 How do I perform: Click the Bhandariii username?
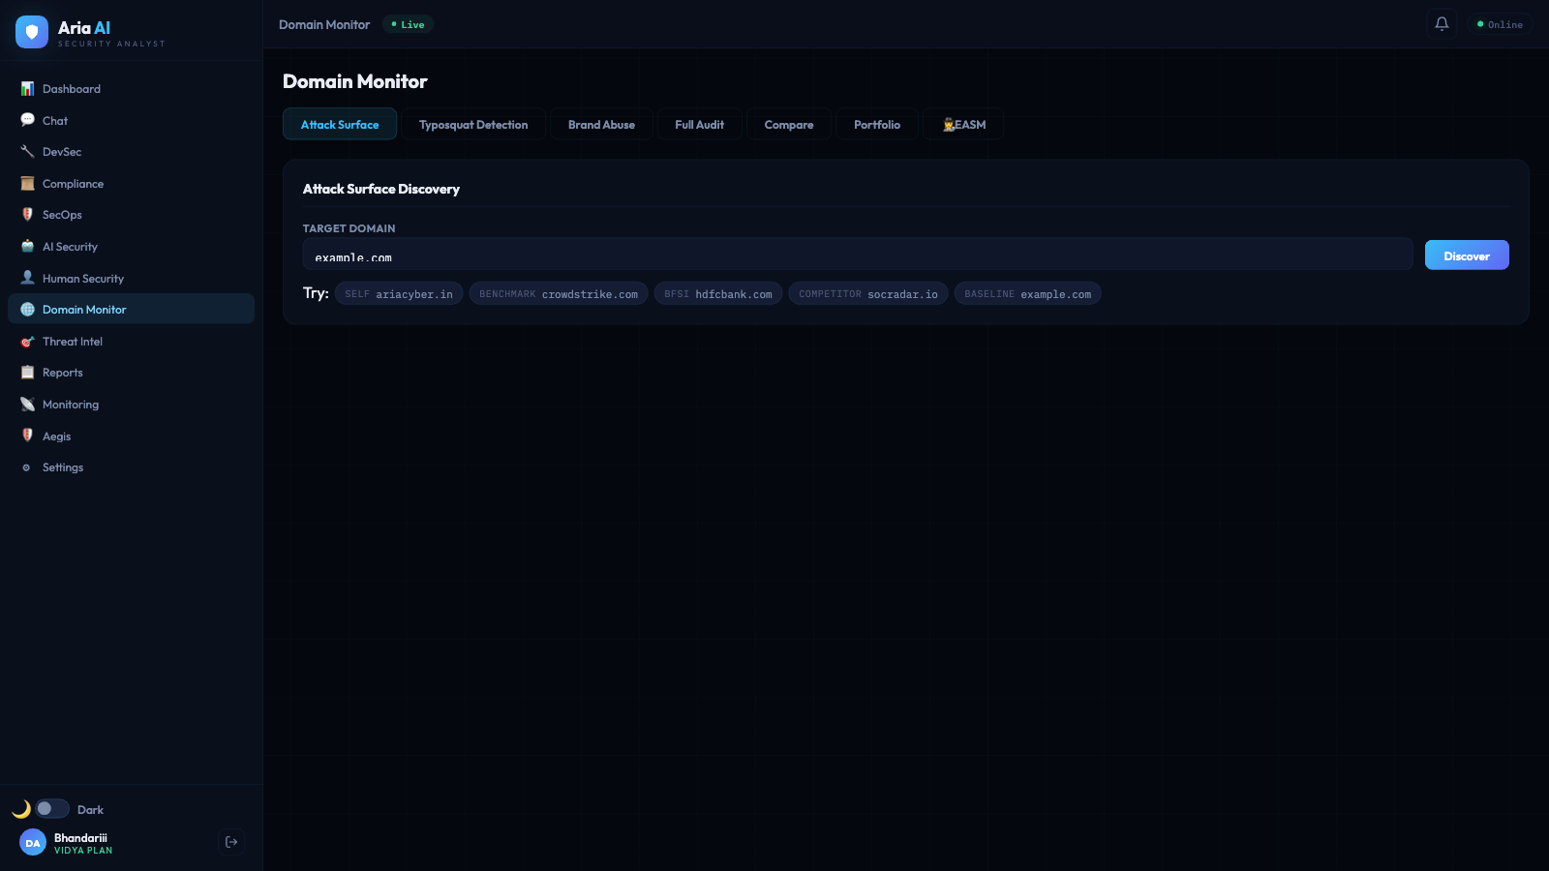tap(80, 838)
